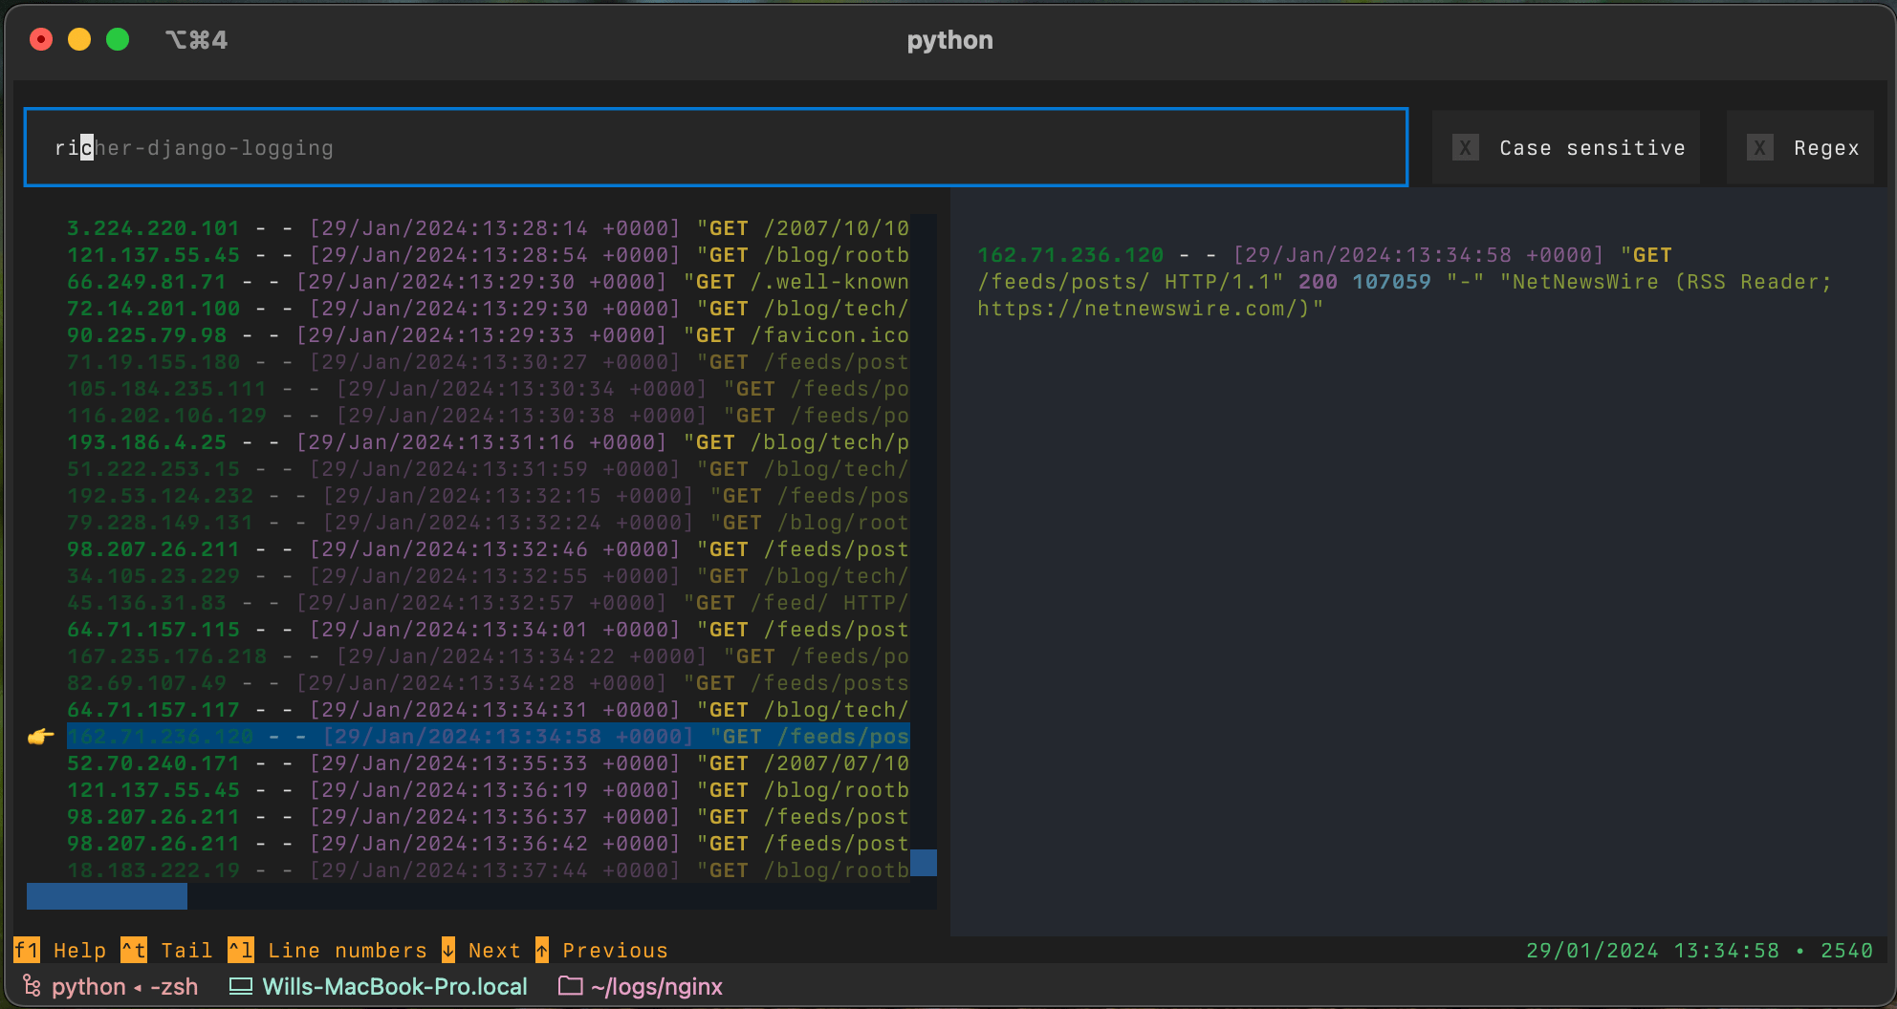Viewport: 1897px width, 1009px height.
Task: Click the shell prompt icon before python
Action: click(31, 986)
